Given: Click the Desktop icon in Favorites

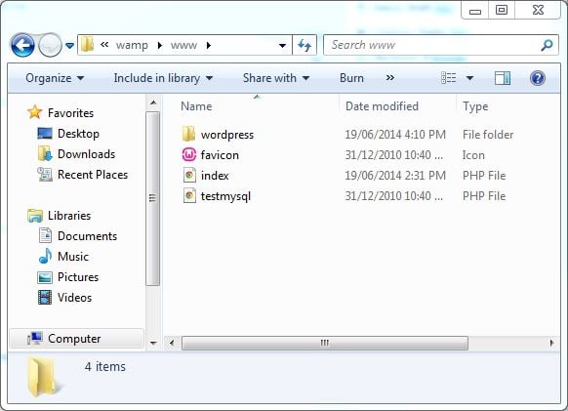Looking at the screenshot, I should (x=45, y=134).
